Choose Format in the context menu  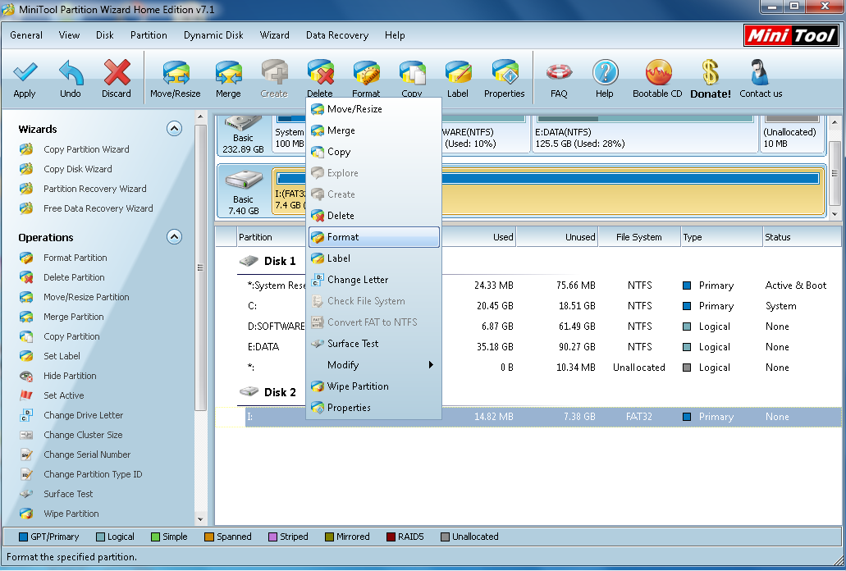(x=374, y=237)
